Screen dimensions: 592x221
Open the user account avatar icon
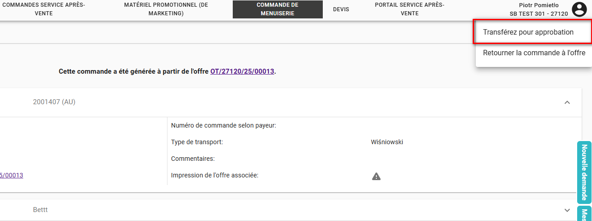[578, 9]
